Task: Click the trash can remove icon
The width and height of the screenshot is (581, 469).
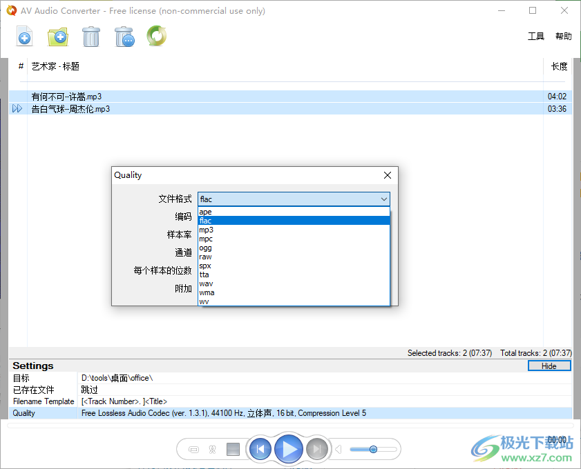Action: [x=91, y=37]
